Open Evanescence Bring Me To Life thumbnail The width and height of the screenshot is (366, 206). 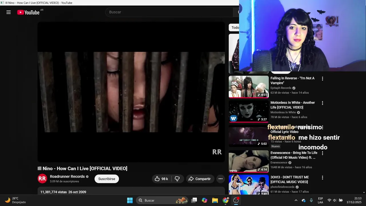[249, 161]
